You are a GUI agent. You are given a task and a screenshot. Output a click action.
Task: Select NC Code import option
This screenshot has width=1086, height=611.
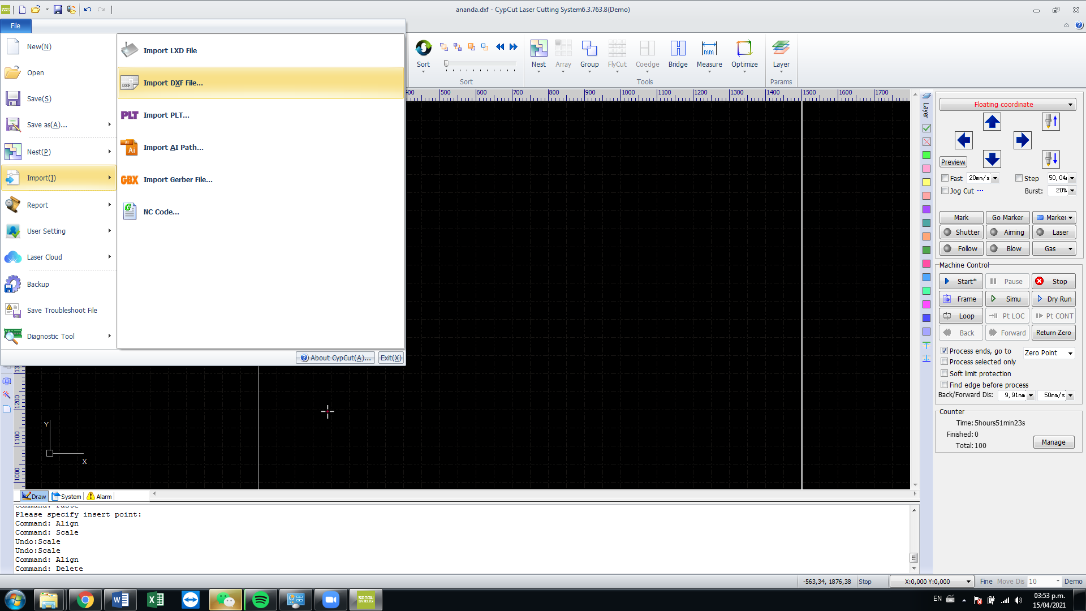point(161,212)
